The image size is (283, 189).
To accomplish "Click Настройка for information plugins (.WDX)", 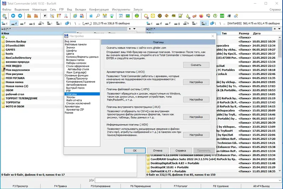I will pos(196,135).
